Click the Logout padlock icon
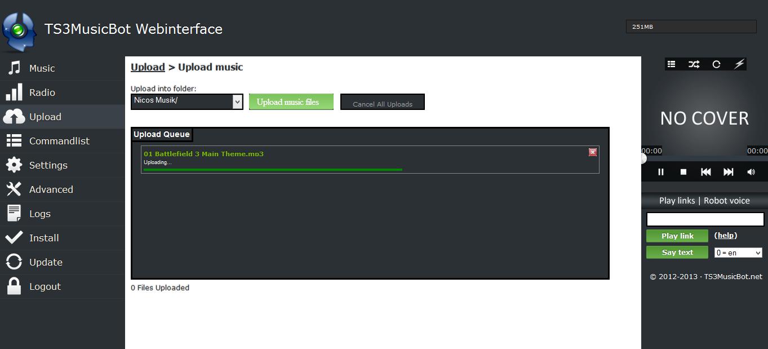768x349 pixels. pos(14,286)
